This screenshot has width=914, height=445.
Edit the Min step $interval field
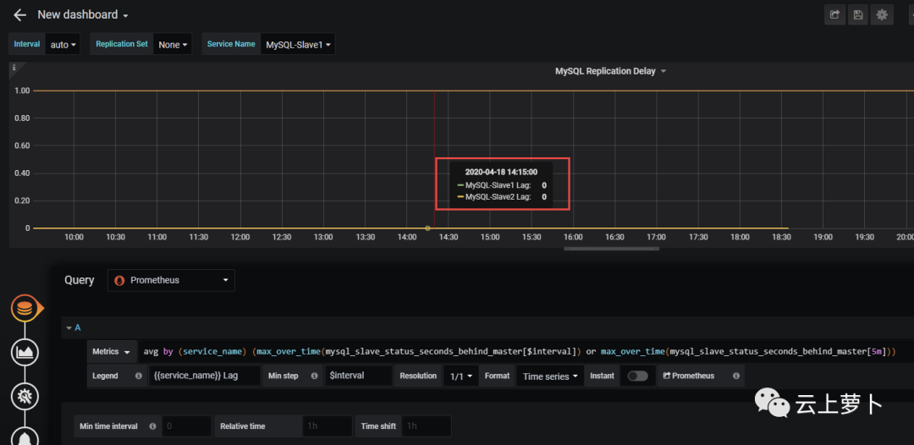(x=359, y=376)
